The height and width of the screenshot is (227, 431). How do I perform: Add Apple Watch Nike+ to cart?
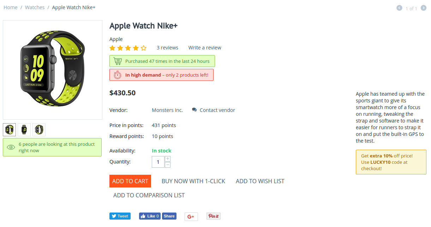130,181
